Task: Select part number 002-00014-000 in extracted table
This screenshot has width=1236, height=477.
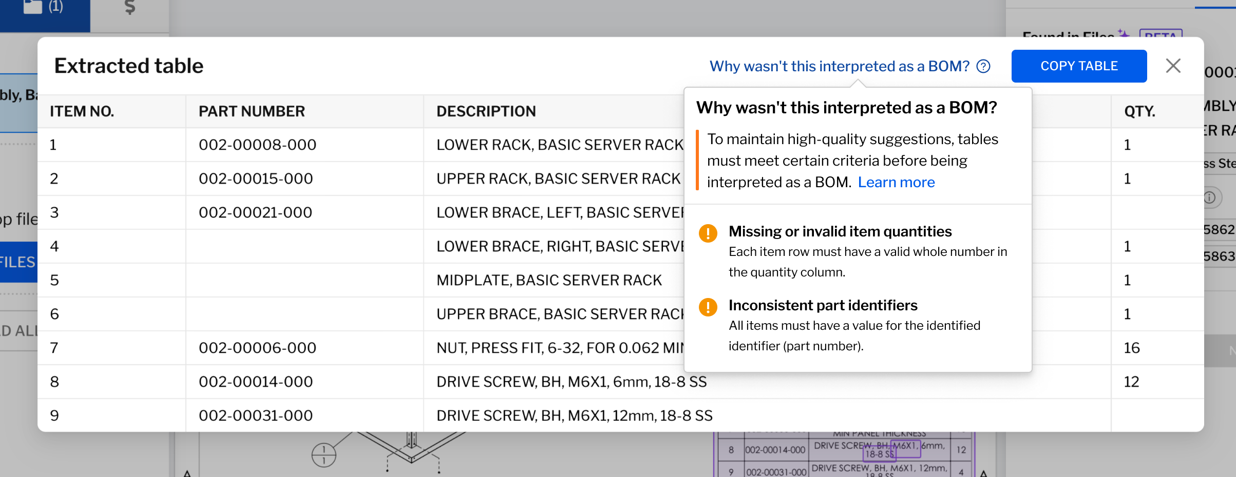Action: 256,382
